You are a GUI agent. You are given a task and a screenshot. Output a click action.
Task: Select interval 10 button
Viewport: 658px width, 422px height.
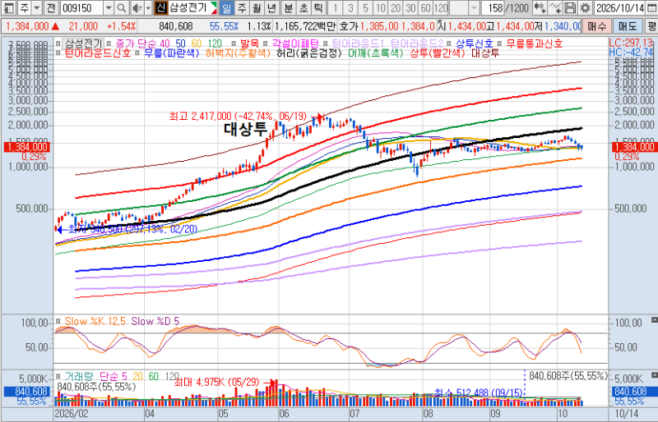[380, 7]
